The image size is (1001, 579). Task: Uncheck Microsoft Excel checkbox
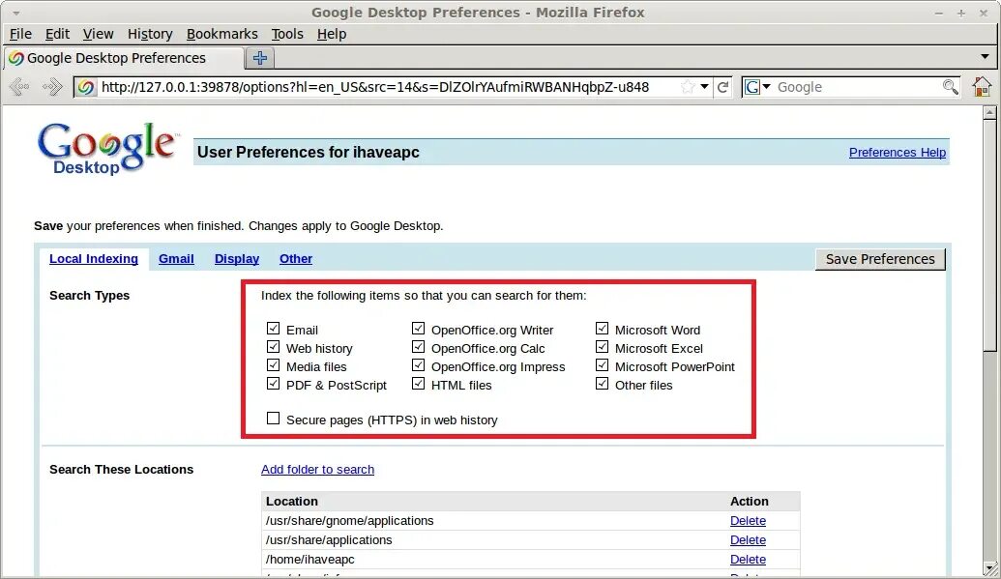pyautogui.click(x=602, y=347)
